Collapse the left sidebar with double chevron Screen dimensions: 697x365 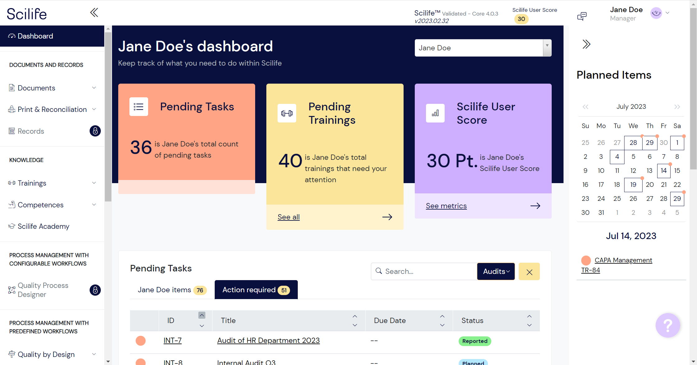94,13
